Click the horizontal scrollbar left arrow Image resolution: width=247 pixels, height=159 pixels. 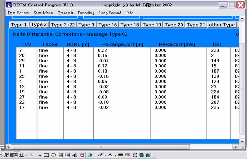pos(8,147)
